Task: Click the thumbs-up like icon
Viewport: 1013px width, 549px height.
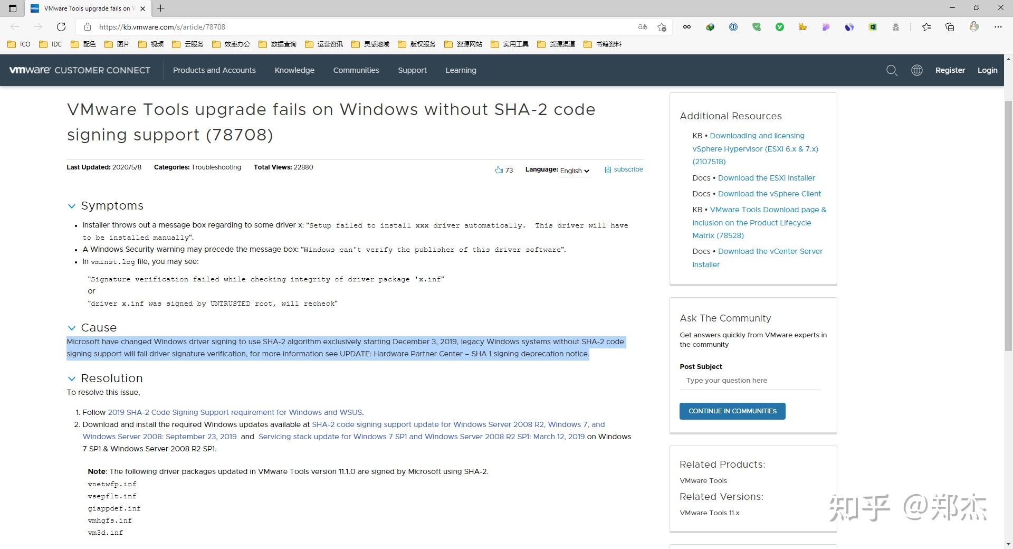Action: pos(499,170)
